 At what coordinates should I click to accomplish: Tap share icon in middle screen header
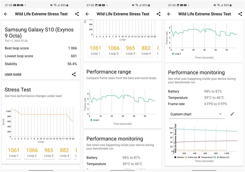[x=158, y=14]
